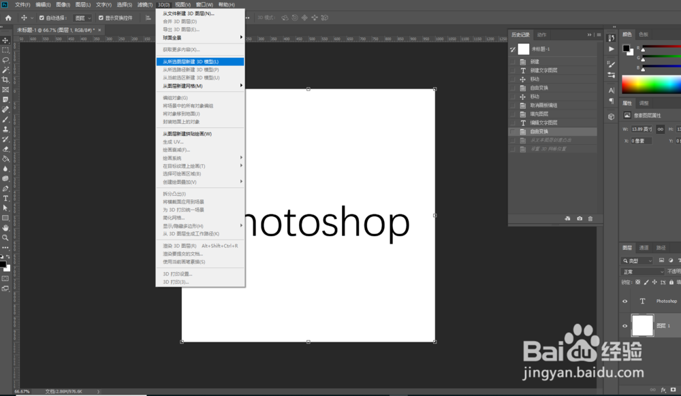The height and width of the screenshot is (396, 681).
Task: Expand the 显示/隐藏多边形 submenu
Action: pyautogui.click(x=200, y=225)
